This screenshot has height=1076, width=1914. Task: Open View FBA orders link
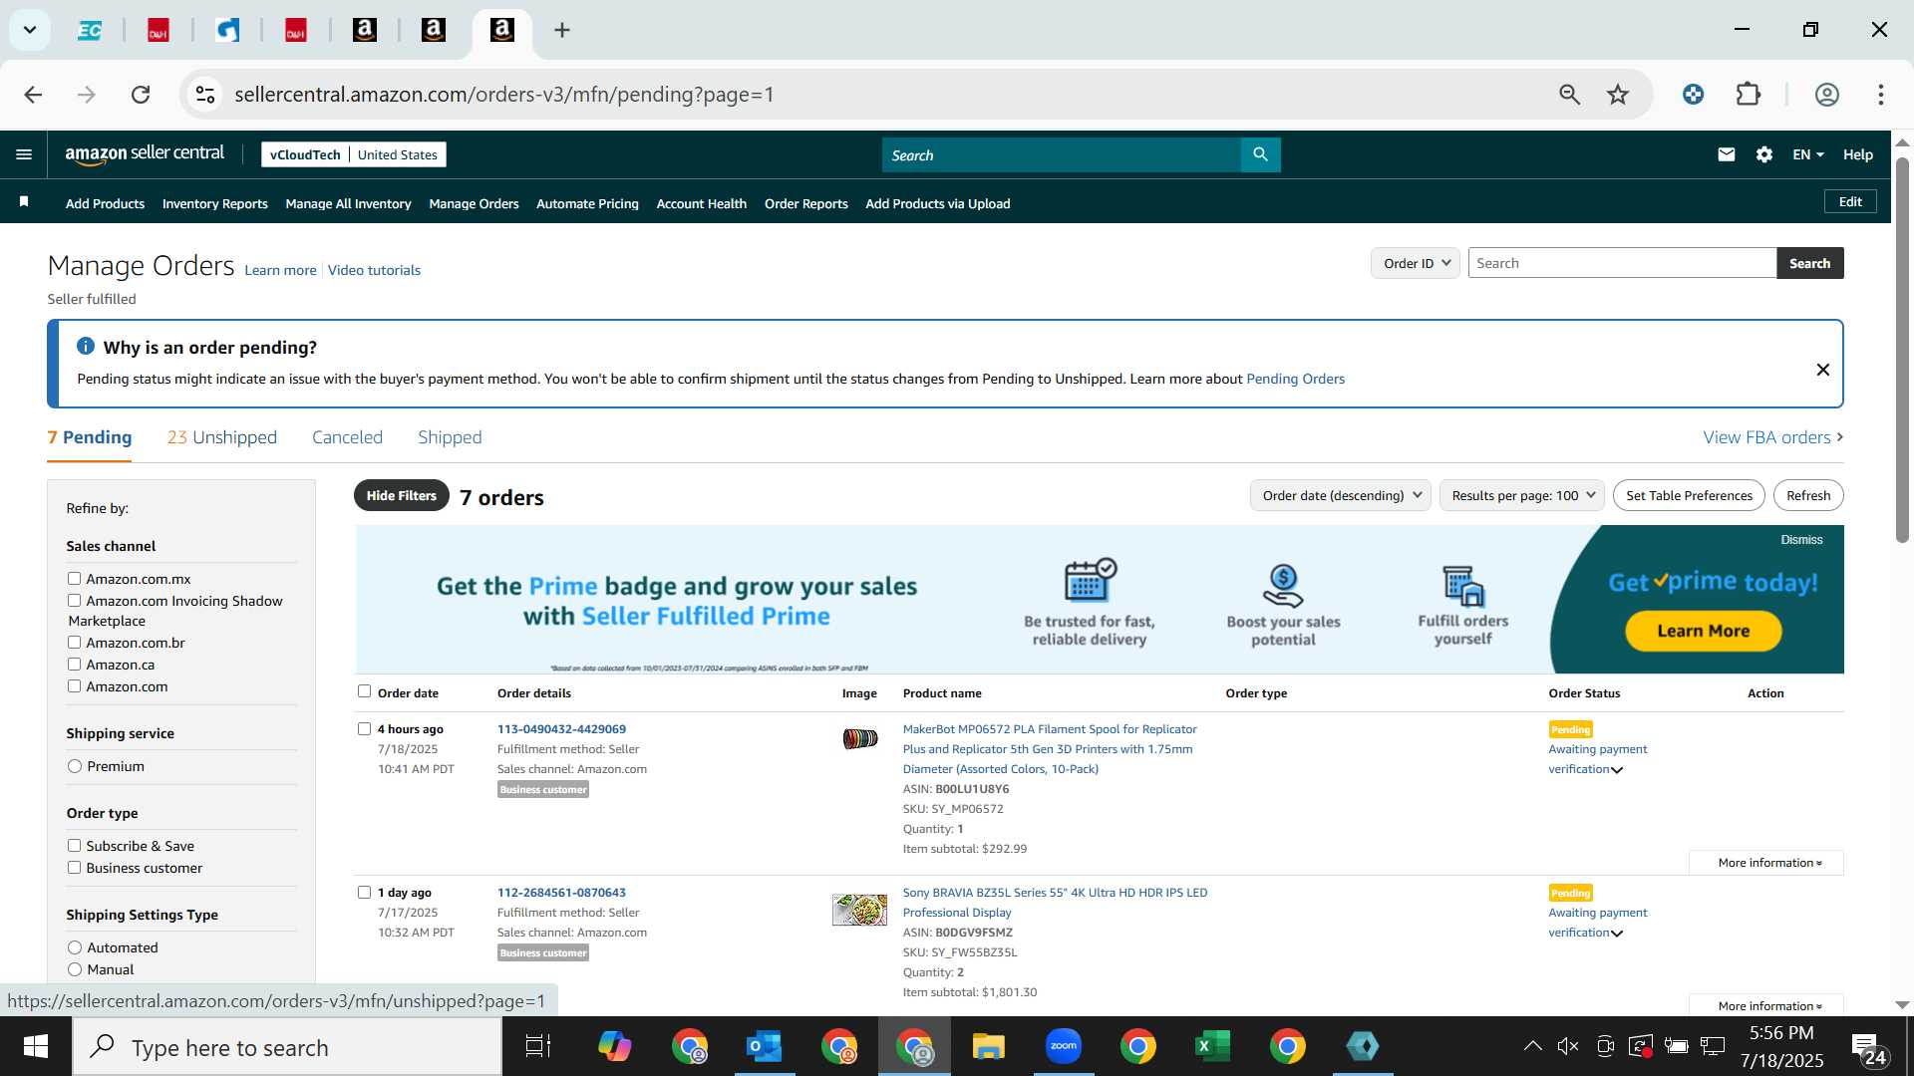pos(1772,437)
